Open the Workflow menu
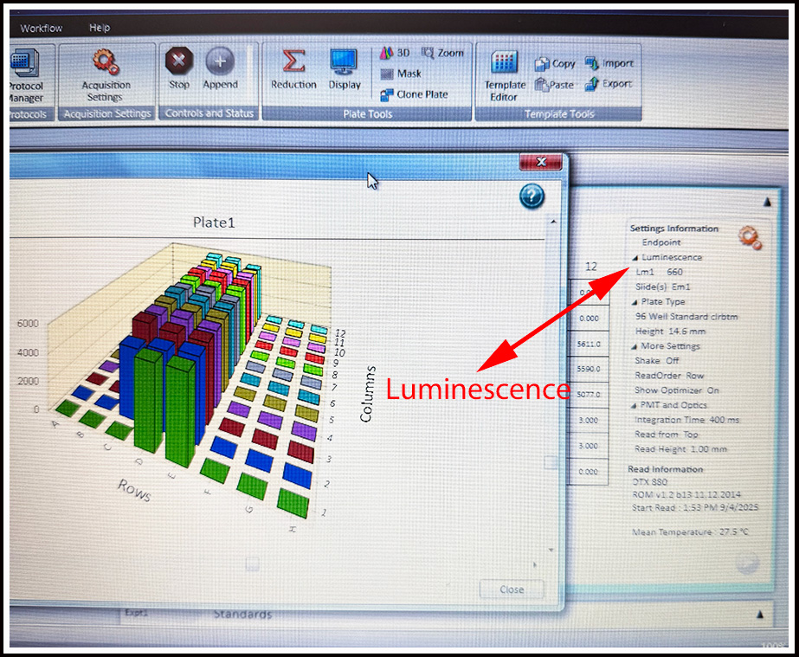 (42, 29)
